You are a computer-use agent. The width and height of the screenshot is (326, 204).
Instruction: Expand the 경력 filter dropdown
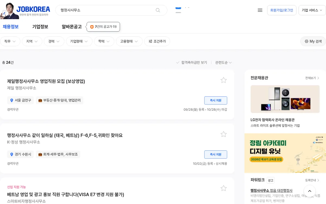click(x=54, y=41)
